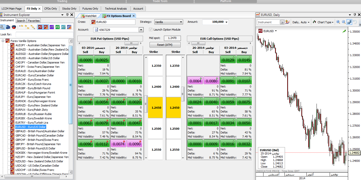Toggle the Fx options filter icon

pos(46,27)
